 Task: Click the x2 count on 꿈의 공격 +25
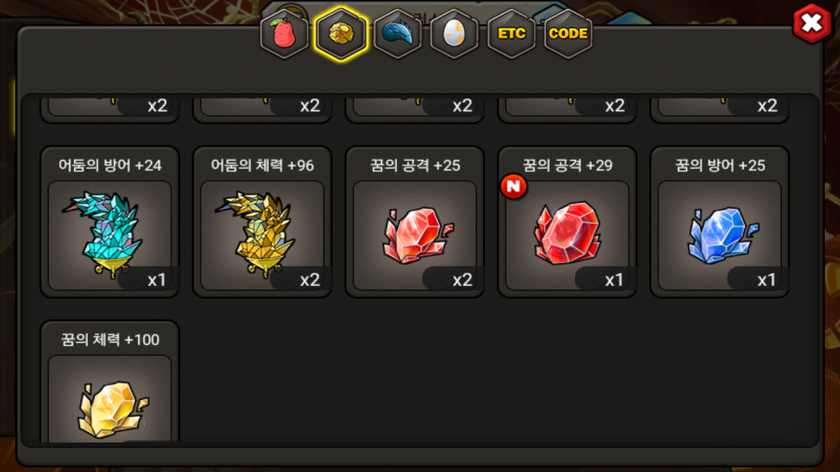462,280
